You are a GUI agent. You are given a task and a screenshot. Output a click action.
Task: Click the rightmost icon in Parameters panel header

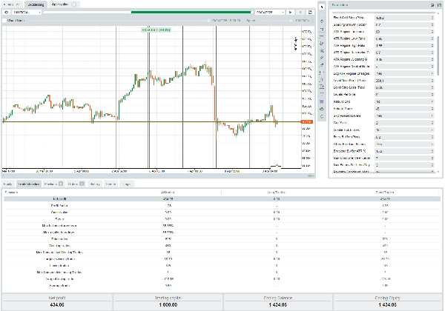[439, 5]
